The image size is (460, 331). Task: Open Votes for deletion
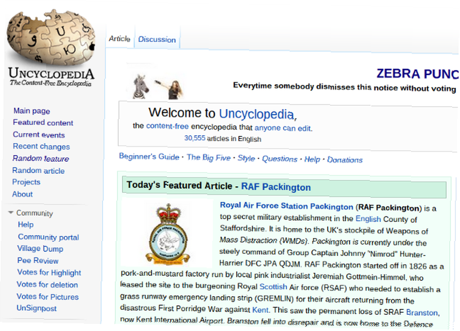(x=47, y=285)
